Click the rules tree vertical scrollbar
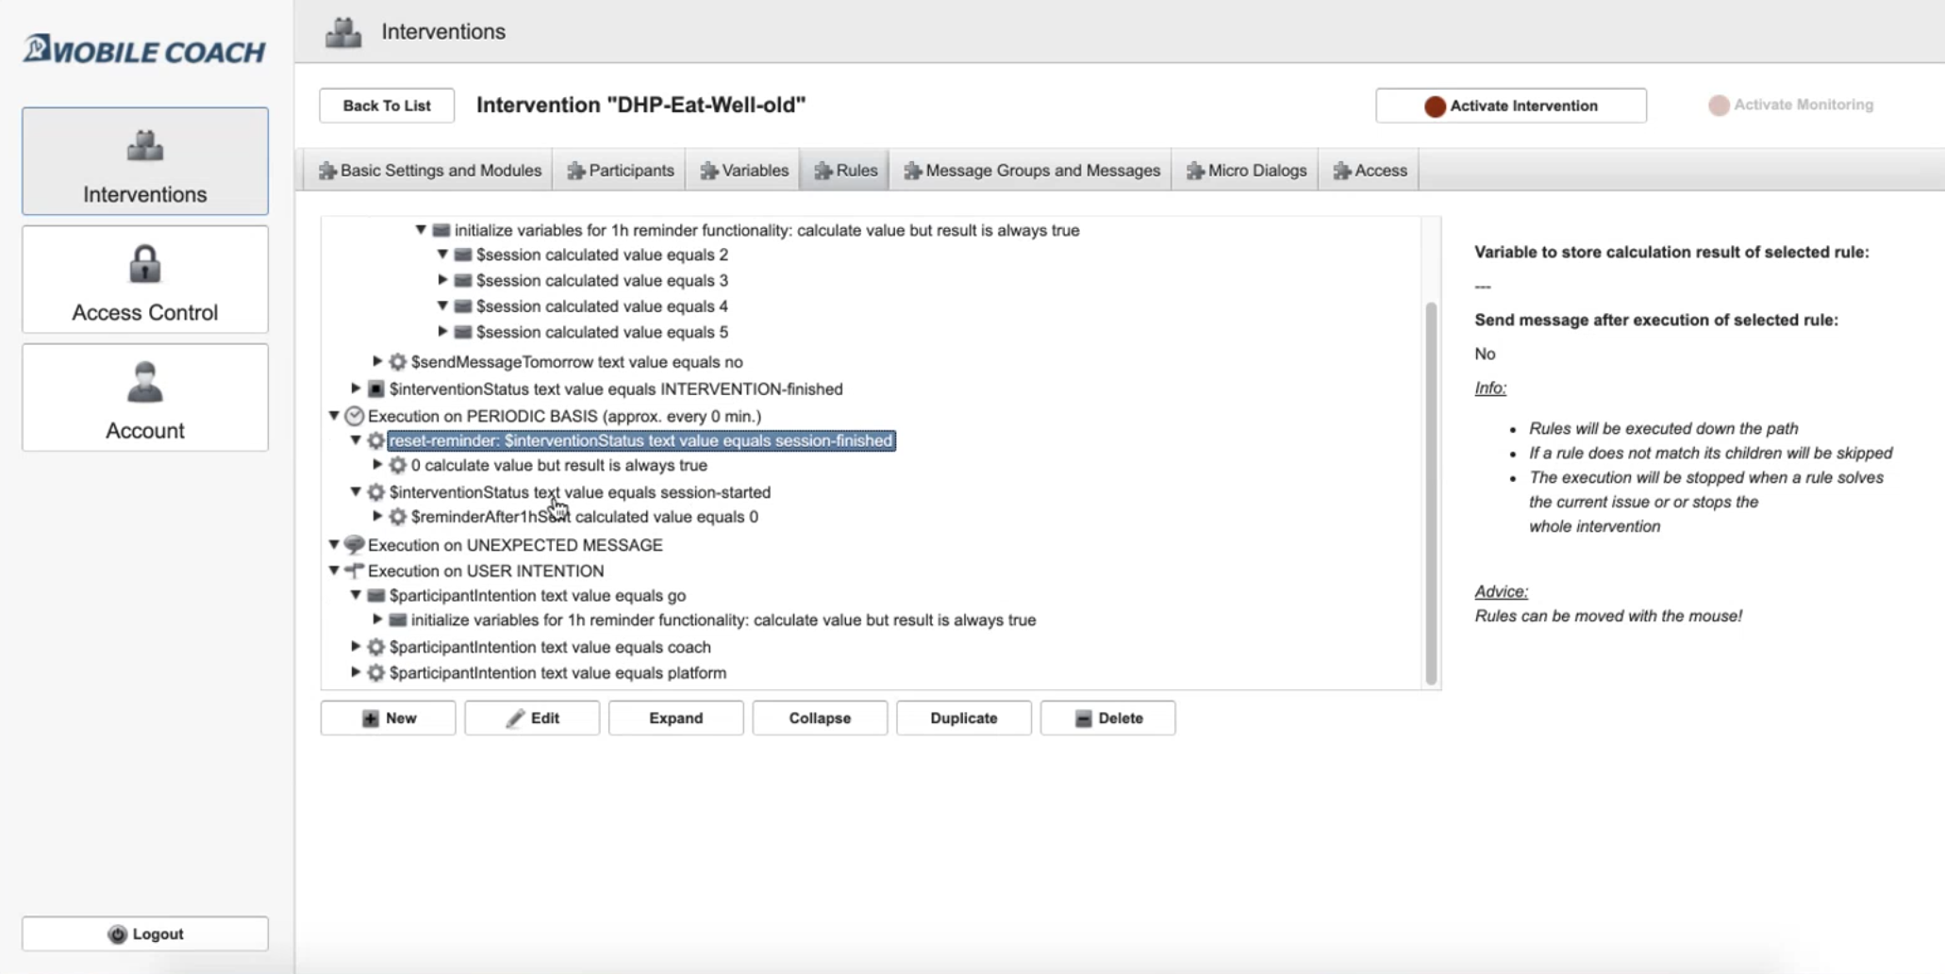The image size is (1945, 974). coord(1431,490)
